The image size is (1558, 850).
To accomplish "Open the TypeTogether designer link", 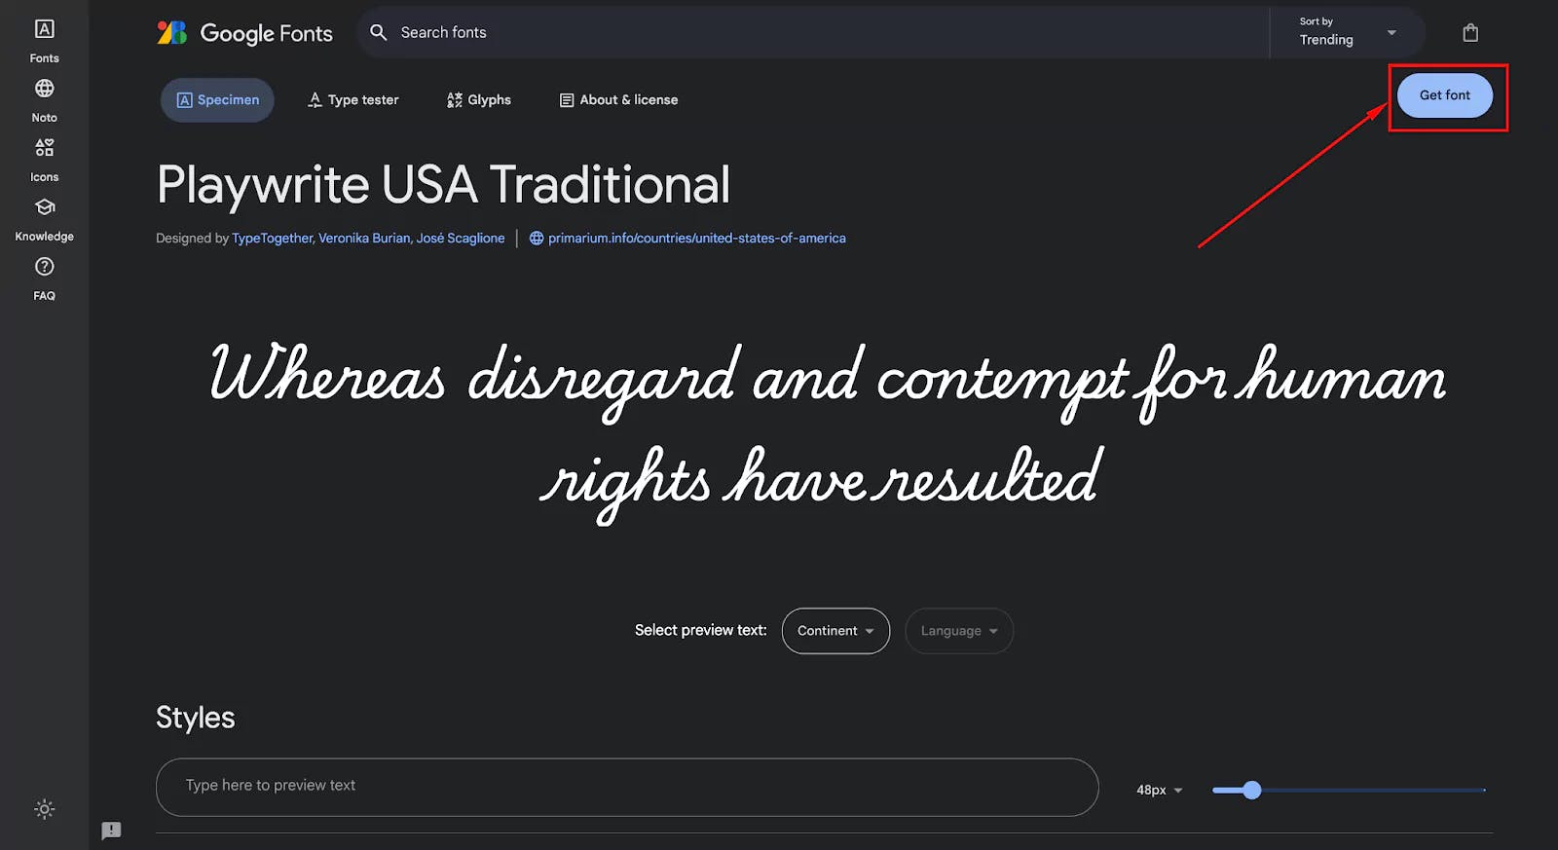I will pos(272,238).
